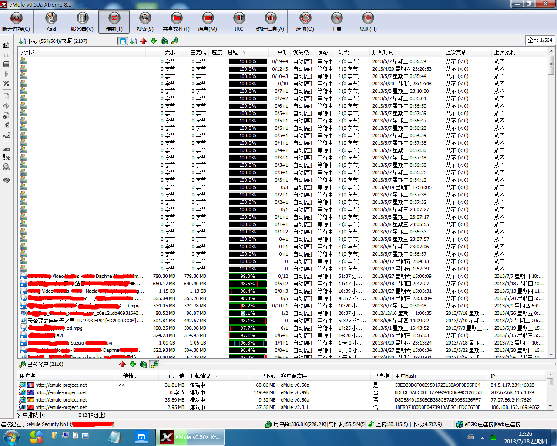Image resolution: width=557 pixels, height=446 pixels.
Task: Open the 下载 (564/564)/来源 (2107) view dropdown
Action: 53,41
